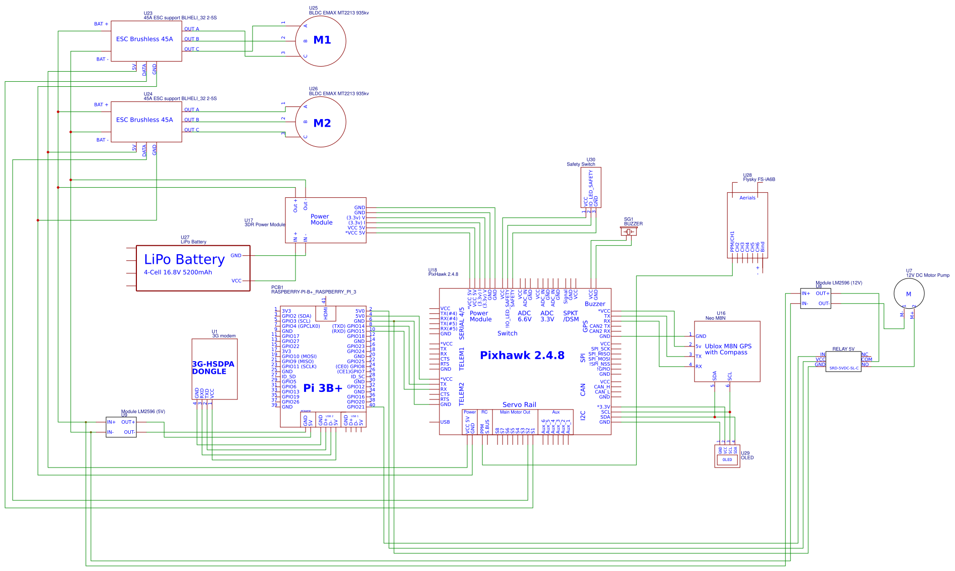
Task: Click the U25 "BLDC EMAX MT2213 935kv" label
Action: pos(339,13)
